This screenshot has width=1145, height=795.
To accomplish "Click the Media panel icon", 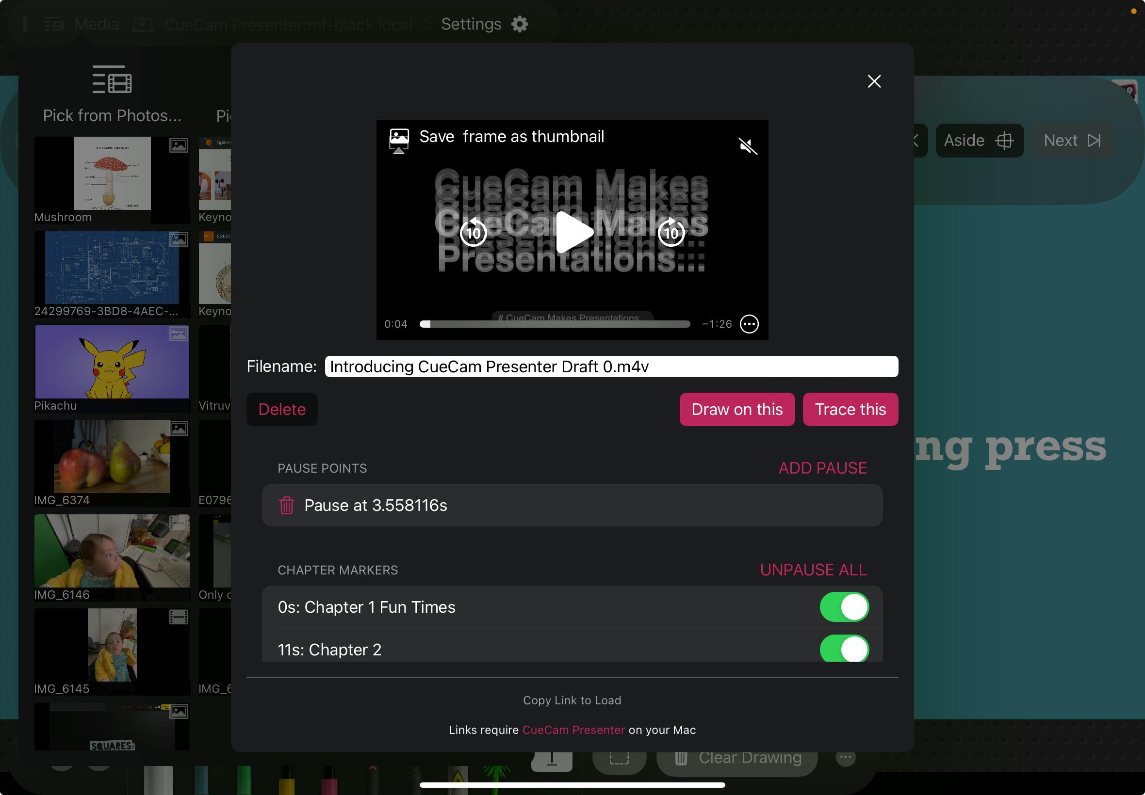I will point(53,23).
